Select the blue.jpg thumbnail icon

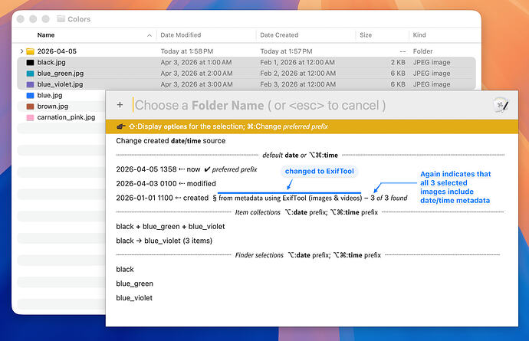pyautogui.click(x=31, y=96)
